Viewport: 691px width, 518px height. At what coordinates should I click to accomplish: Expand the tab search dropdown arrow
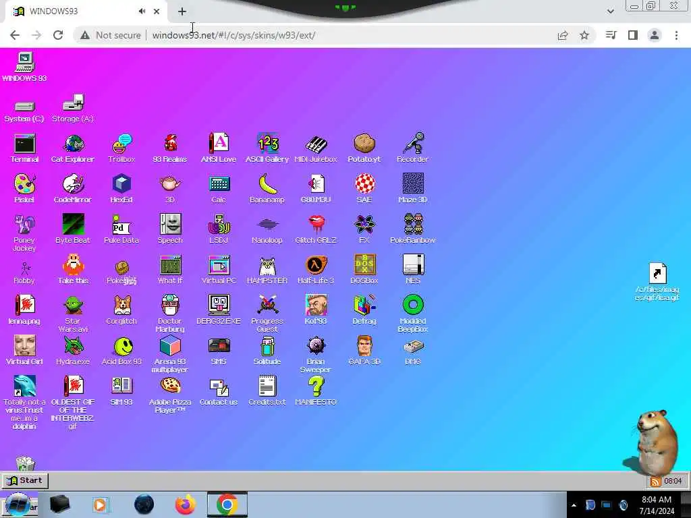point(610,11)
